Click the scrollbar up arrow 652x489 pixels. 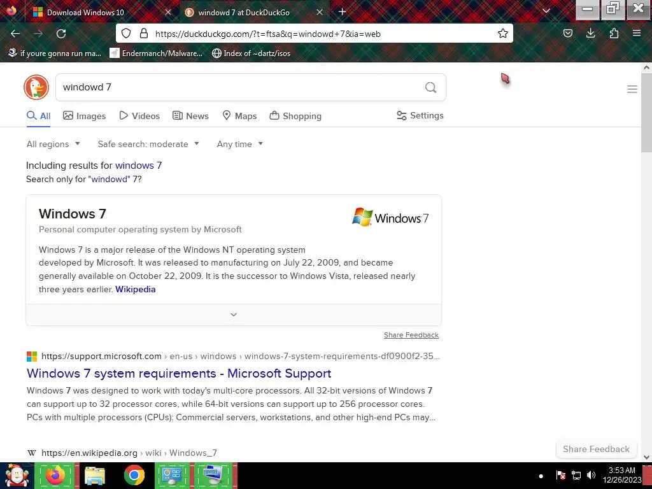646,67
